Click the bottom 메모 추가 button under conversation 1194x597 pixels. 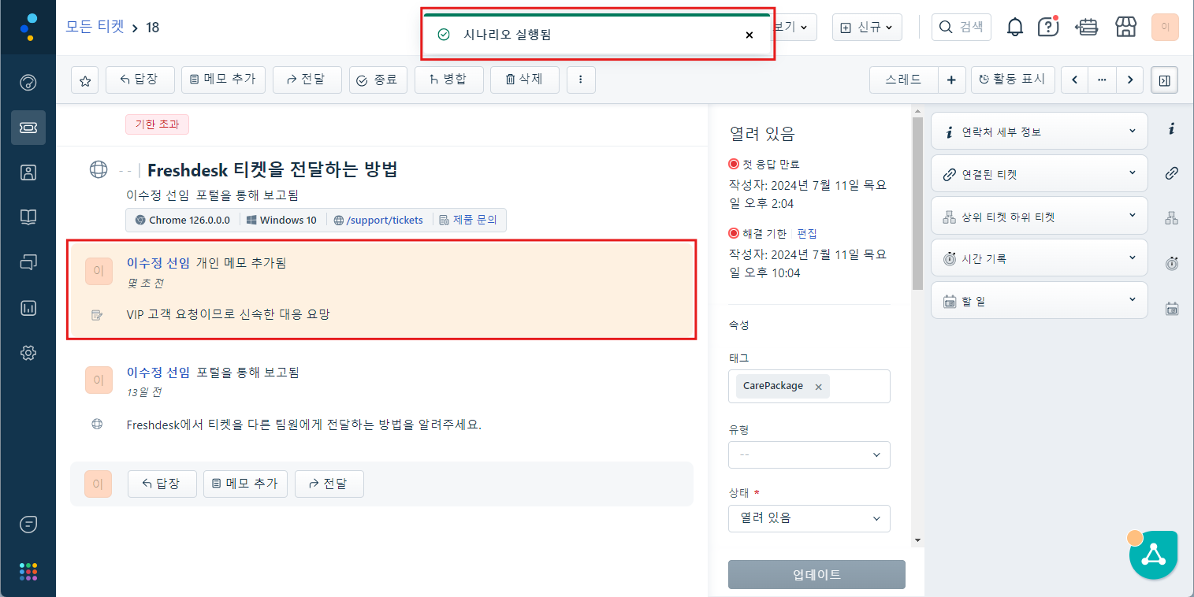pos(245,484)
